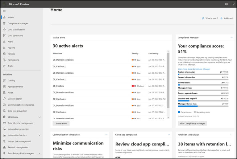The width and height of the screenshot is (237, 159).
Task: Expand the eDiscovery chevron
Action: point(39,117)
